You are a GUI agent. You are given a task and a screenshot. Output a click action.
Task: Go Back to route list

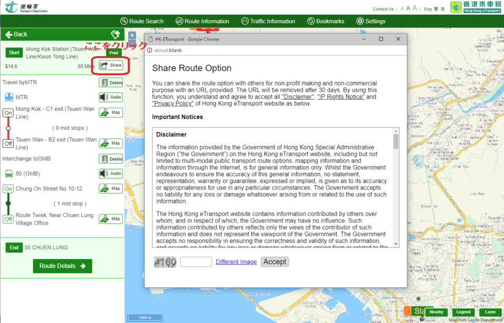point(16,35)
